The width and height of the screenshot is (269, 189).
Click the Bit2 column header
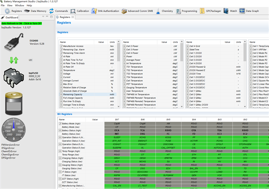pyautogui.click(x=245, y=120)
